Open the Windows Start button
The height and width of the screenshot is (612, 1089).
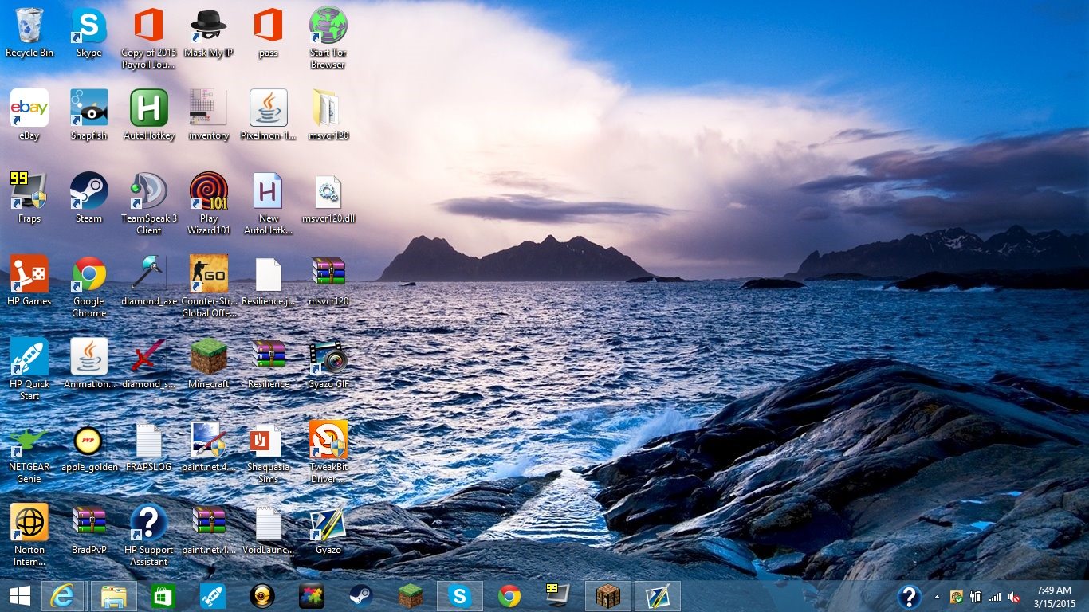tap(19, 595)
